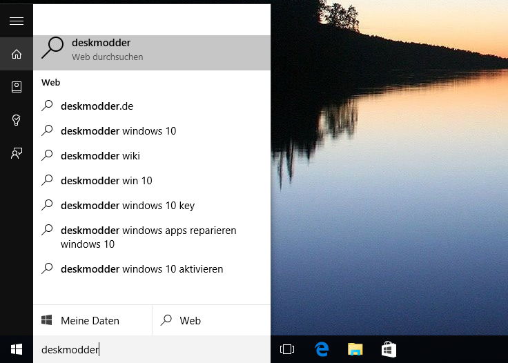Choose the 'deskmodder wiki' suggestion
This screenshot has height=363, width=508.
pos(152,156)
